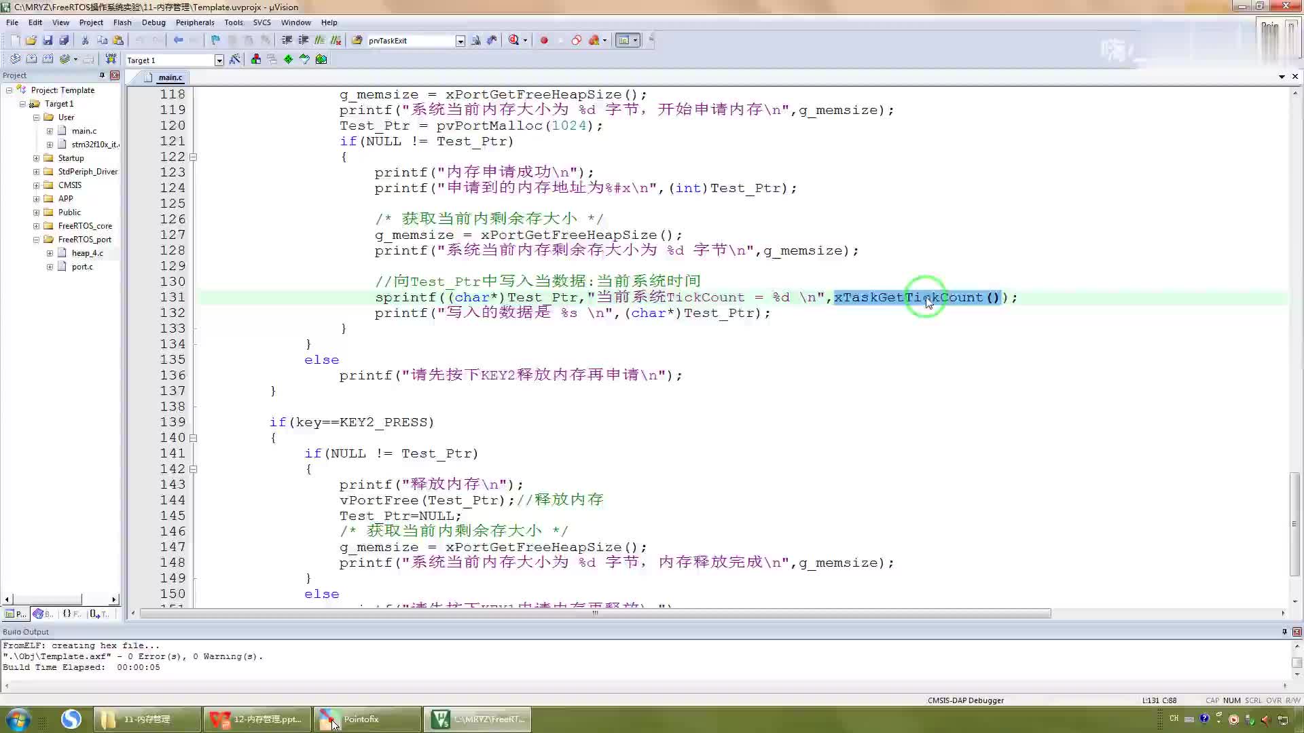Unindent selected lines icon
Image resolution: width=1304 pixels, height=733 pixels.
(x=303, y=40)
